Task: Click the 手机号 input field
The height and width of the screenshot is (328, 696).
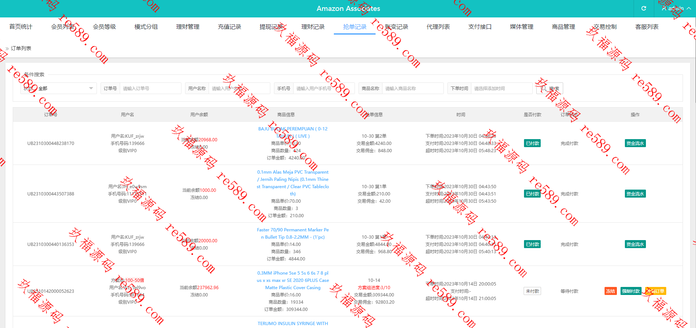Action: click(324, 88)
